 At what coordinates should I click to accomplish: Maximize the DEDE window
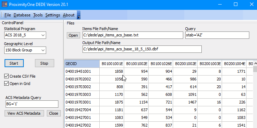pyautogui.click(x=236, y=4)
